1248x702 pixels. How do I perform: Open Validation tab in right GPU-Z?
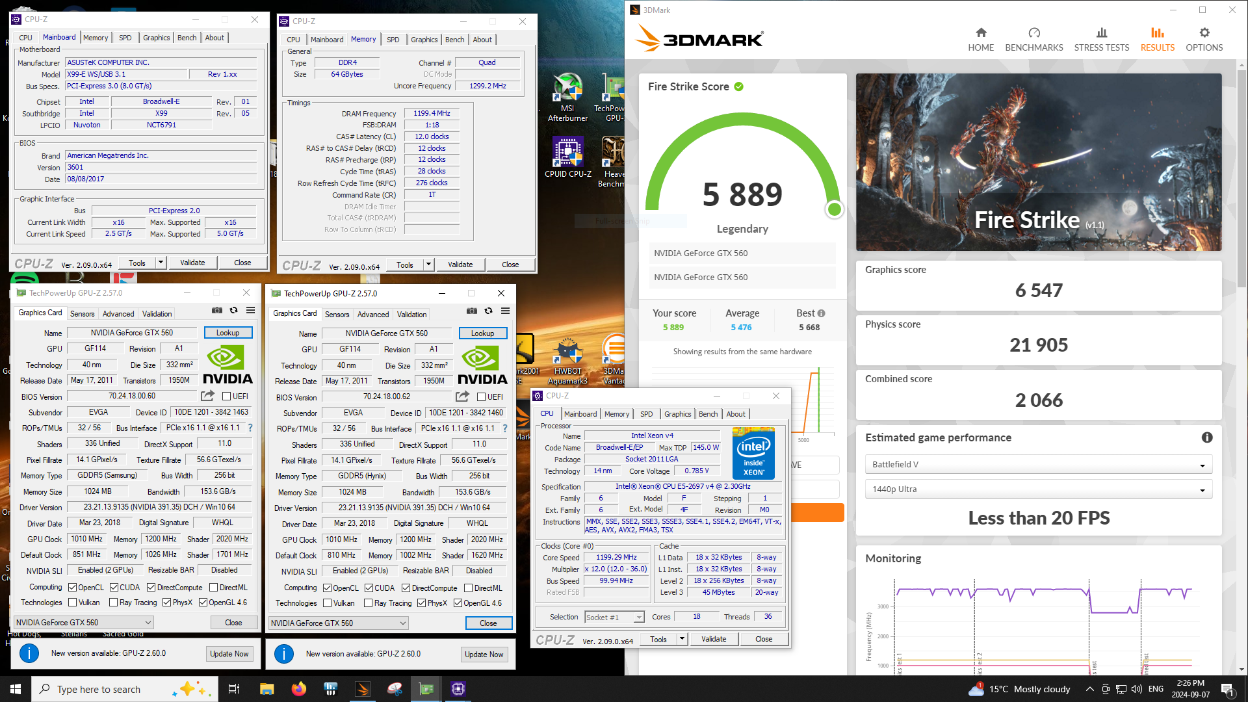coord(411,314)
